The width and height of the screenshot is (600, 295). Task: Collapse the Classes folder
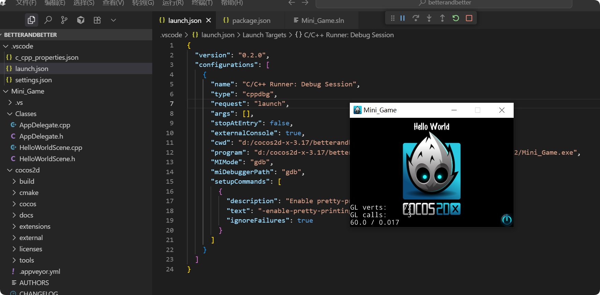[76, 114]
